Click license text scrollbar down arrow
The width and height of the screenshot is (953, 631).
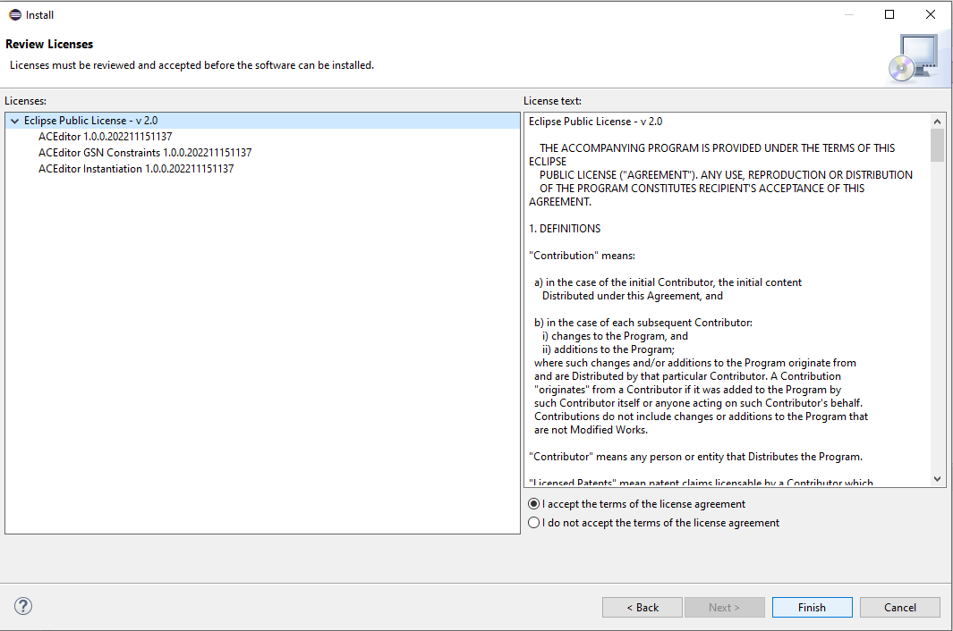coord(937,478)
